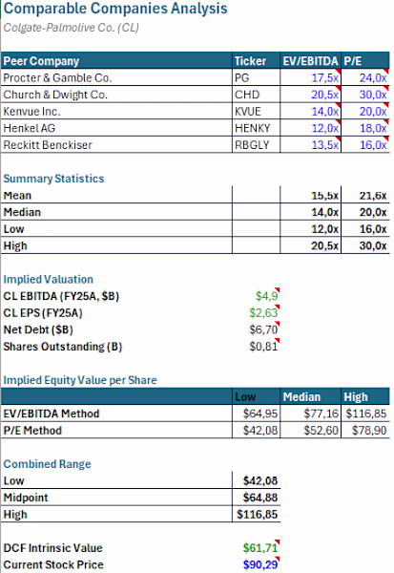Click the Net Debt value $6,70
Image resolution: width=394 pixels, height=573 pixels.
(x=256, y=329)
